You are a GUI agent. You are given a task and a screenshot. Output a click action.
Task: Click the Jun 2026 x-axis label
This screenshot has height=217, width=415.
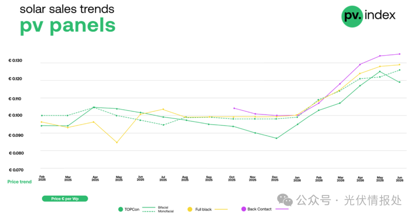point(399,179)
